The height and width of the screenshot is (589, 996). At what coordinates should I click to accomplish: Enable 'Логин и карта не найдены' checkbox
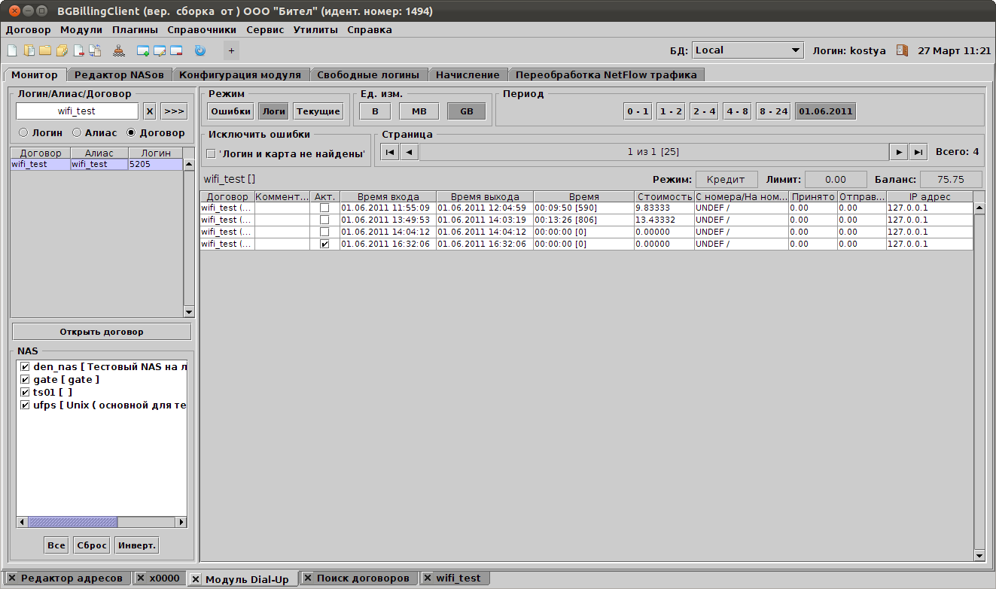pyautogui.click(x=211, y=153)
